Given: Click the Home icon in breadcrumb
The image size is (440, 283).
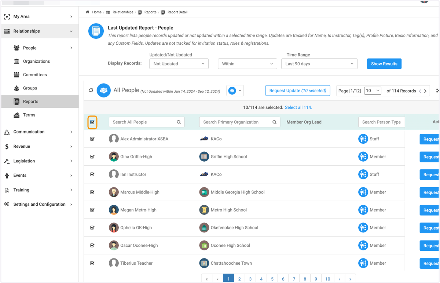Looking at the screenshot, I should pyautogui.click(x=88, y=12).
